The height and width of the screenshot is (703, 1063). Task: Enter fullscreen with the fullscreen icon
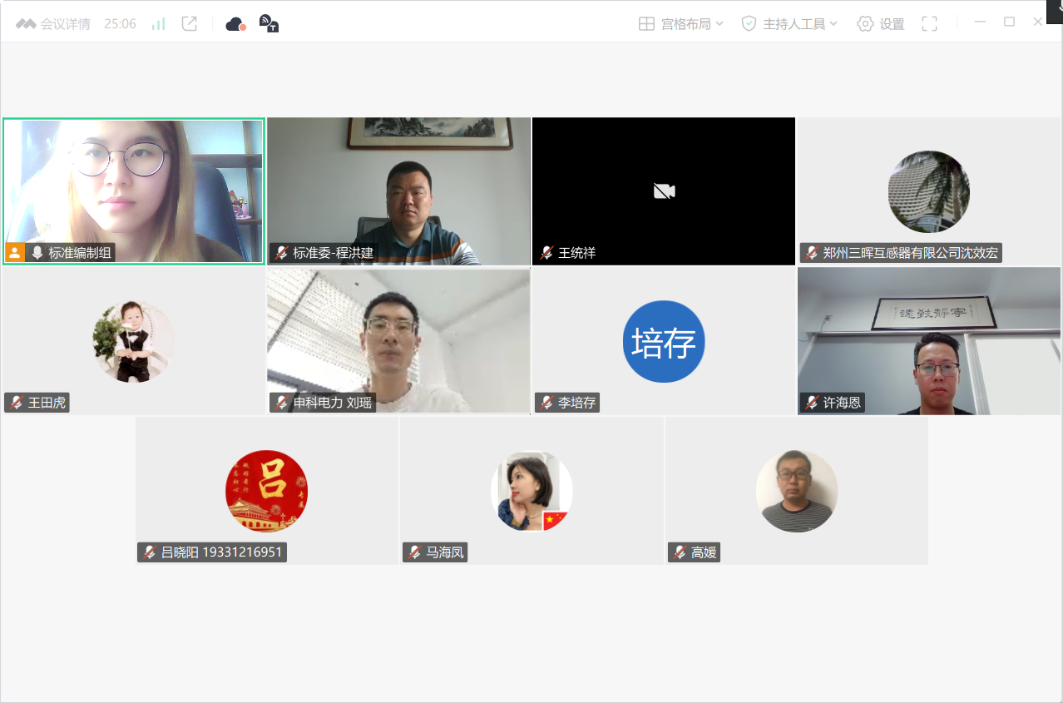pos(930,24)
